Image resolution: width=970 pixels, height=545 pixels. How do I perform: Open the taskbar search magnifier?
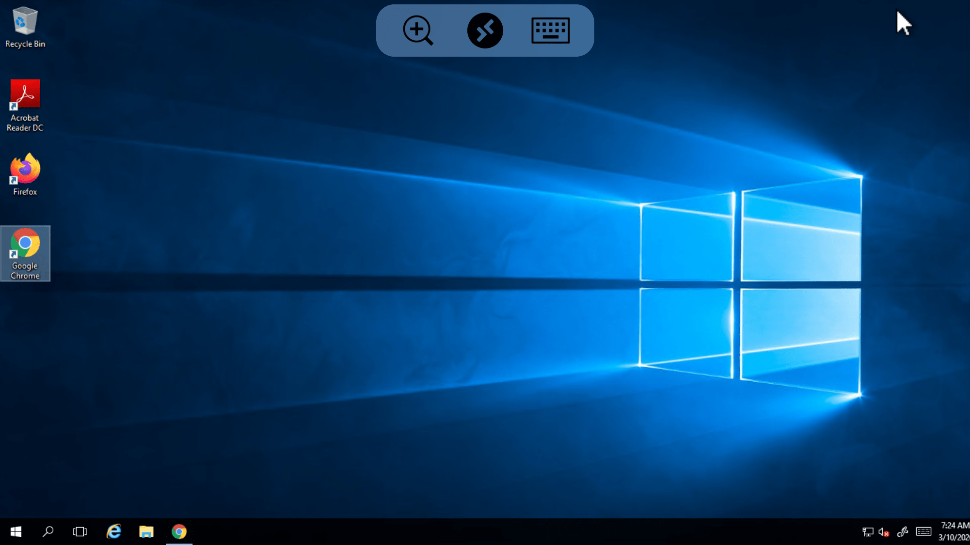coord(48,531)
